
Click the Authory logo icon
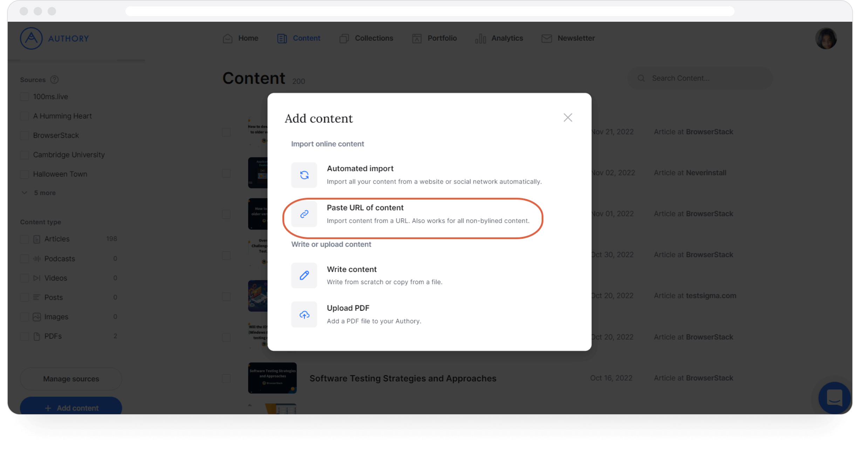(31, 38)
